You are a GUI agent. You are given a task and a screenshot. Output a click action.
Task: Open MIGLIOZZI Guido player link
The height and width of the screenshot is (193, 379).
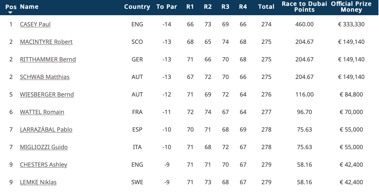pos(44,147)
